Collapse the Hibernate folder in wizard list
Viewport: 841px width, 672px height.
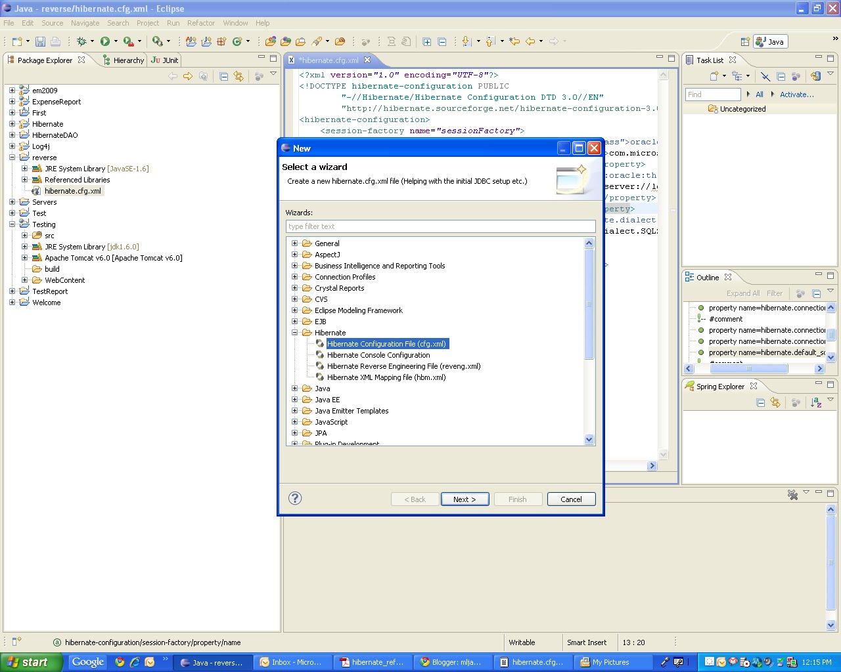pyautogui.click(x=294, y=333)
